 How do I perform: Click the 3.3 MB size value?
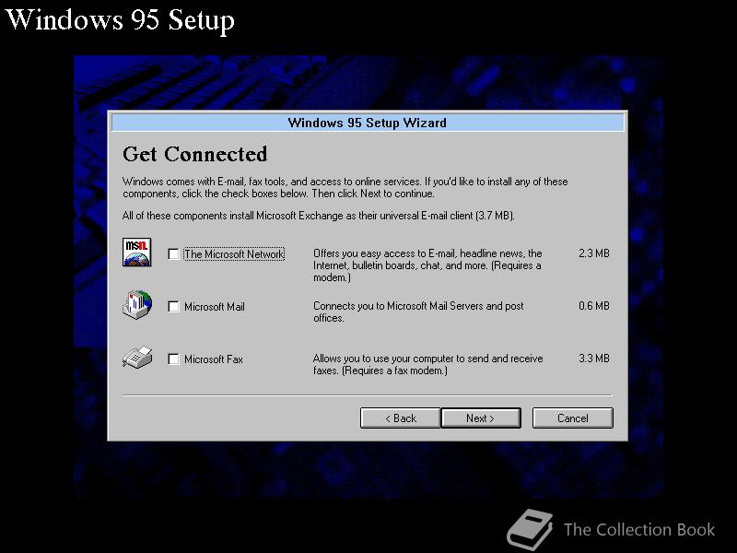point(594,359)
